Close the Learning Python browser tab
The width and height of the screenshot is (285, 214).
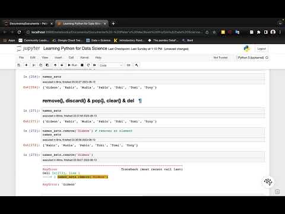click(105, 24)
